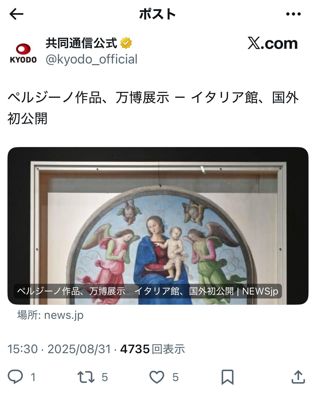This screenshot has width=316, height=407.
Task: Open the news.jp source link
Action: click(50, 315)
